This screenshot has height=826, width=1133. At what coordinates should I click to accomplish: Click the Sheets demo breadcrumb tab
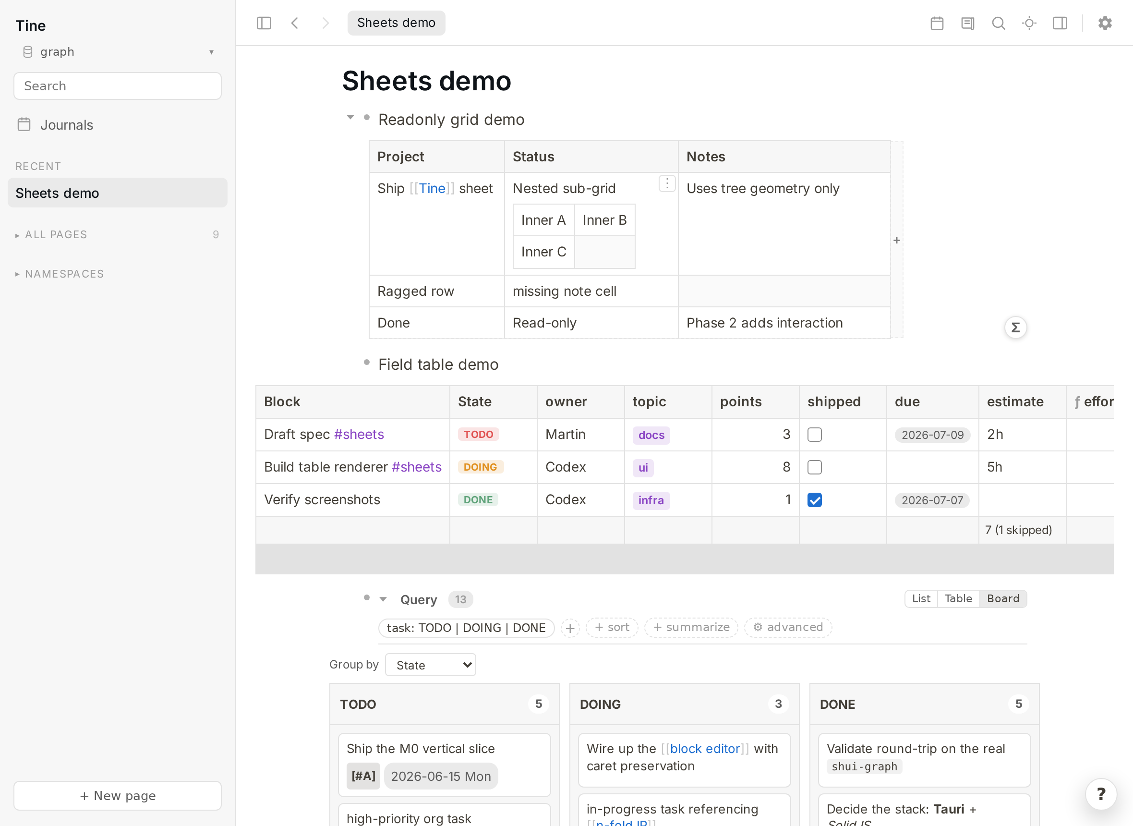(x=397, y=23)
